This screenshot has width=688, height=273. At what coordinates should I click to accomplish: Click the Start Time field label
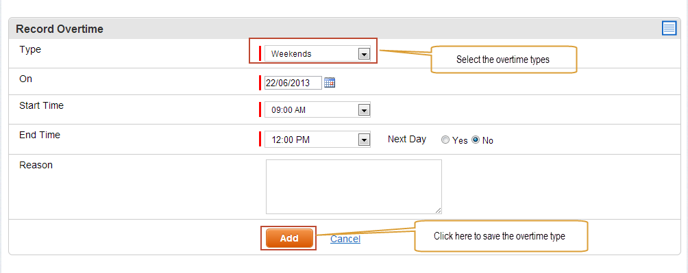41,105
